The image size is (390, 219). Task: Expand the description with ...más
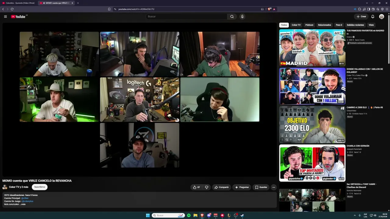click(23, 204)
